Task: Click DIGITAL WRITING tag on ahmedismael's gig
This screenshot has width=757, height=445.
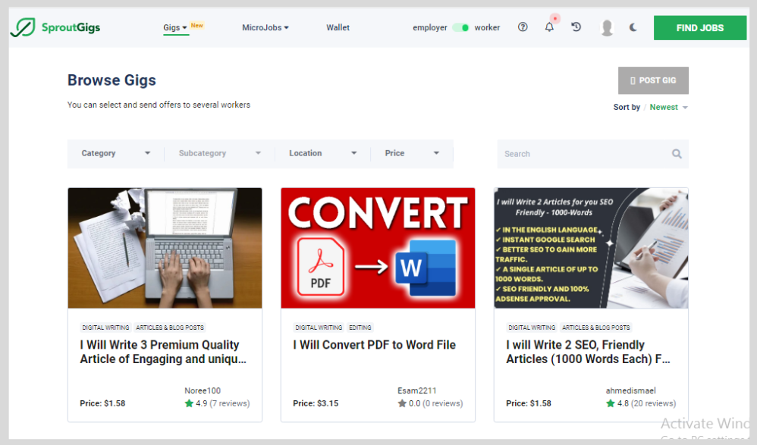Action: [x=532, y=327]
